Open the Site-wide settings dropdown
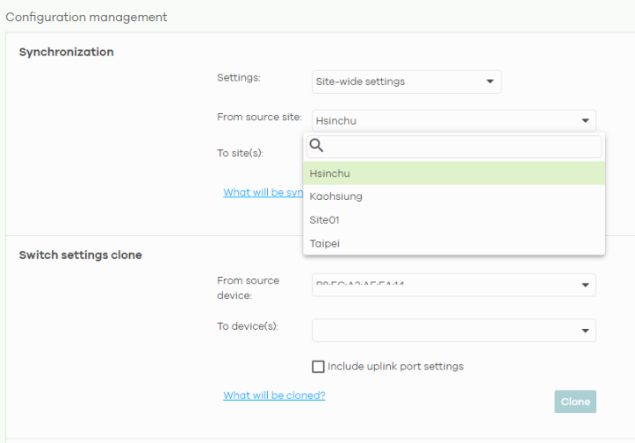 coord(406,82)
